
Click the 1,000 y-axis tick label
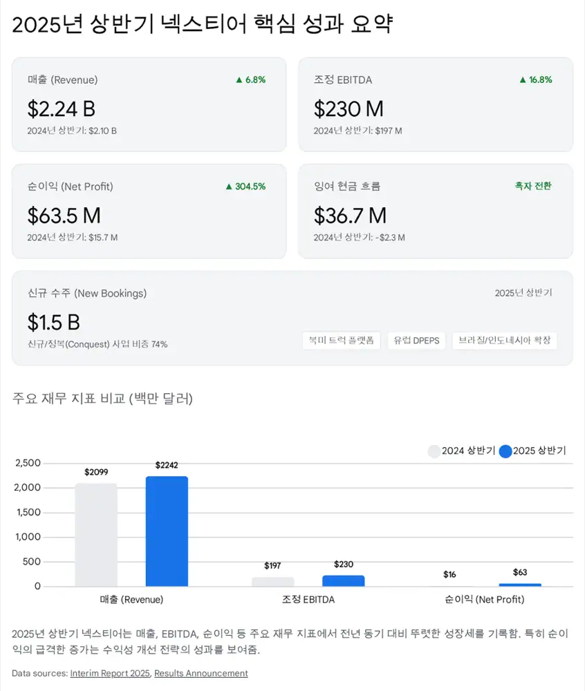pos(28,537)
